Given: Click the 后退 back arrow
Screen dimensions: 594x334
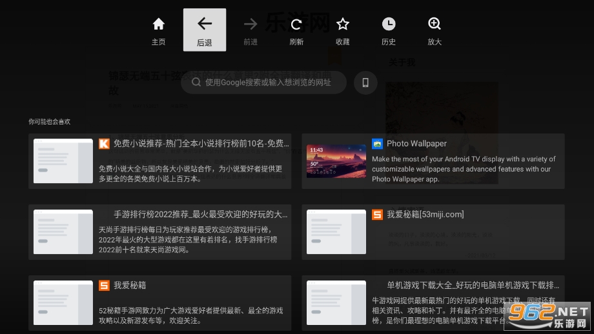Looking at the screenshot, I should coord(205,30).
